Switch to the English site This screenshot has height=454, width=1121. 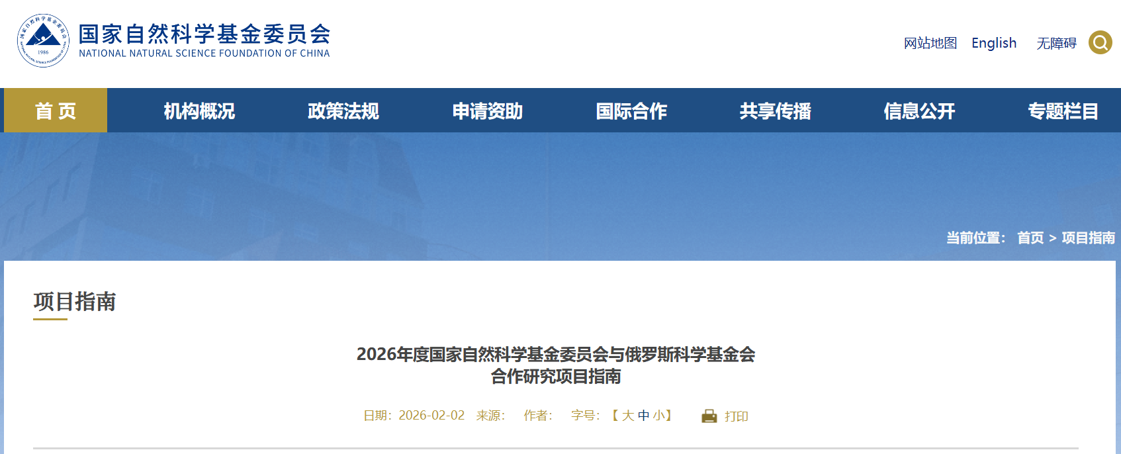click(x=994, y=43)
